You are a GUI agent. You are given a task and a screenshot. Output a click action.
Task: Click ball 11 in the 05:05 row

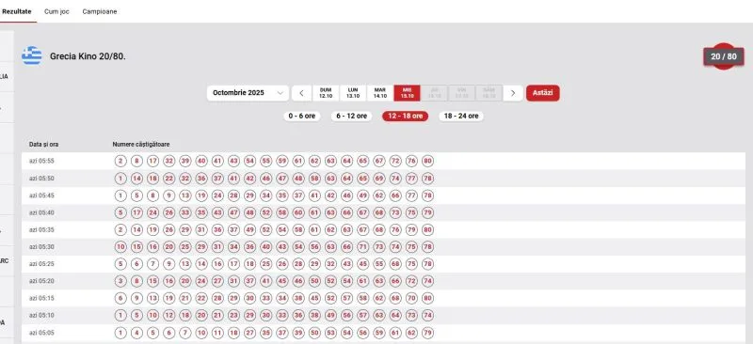click(x=217, y=333)
